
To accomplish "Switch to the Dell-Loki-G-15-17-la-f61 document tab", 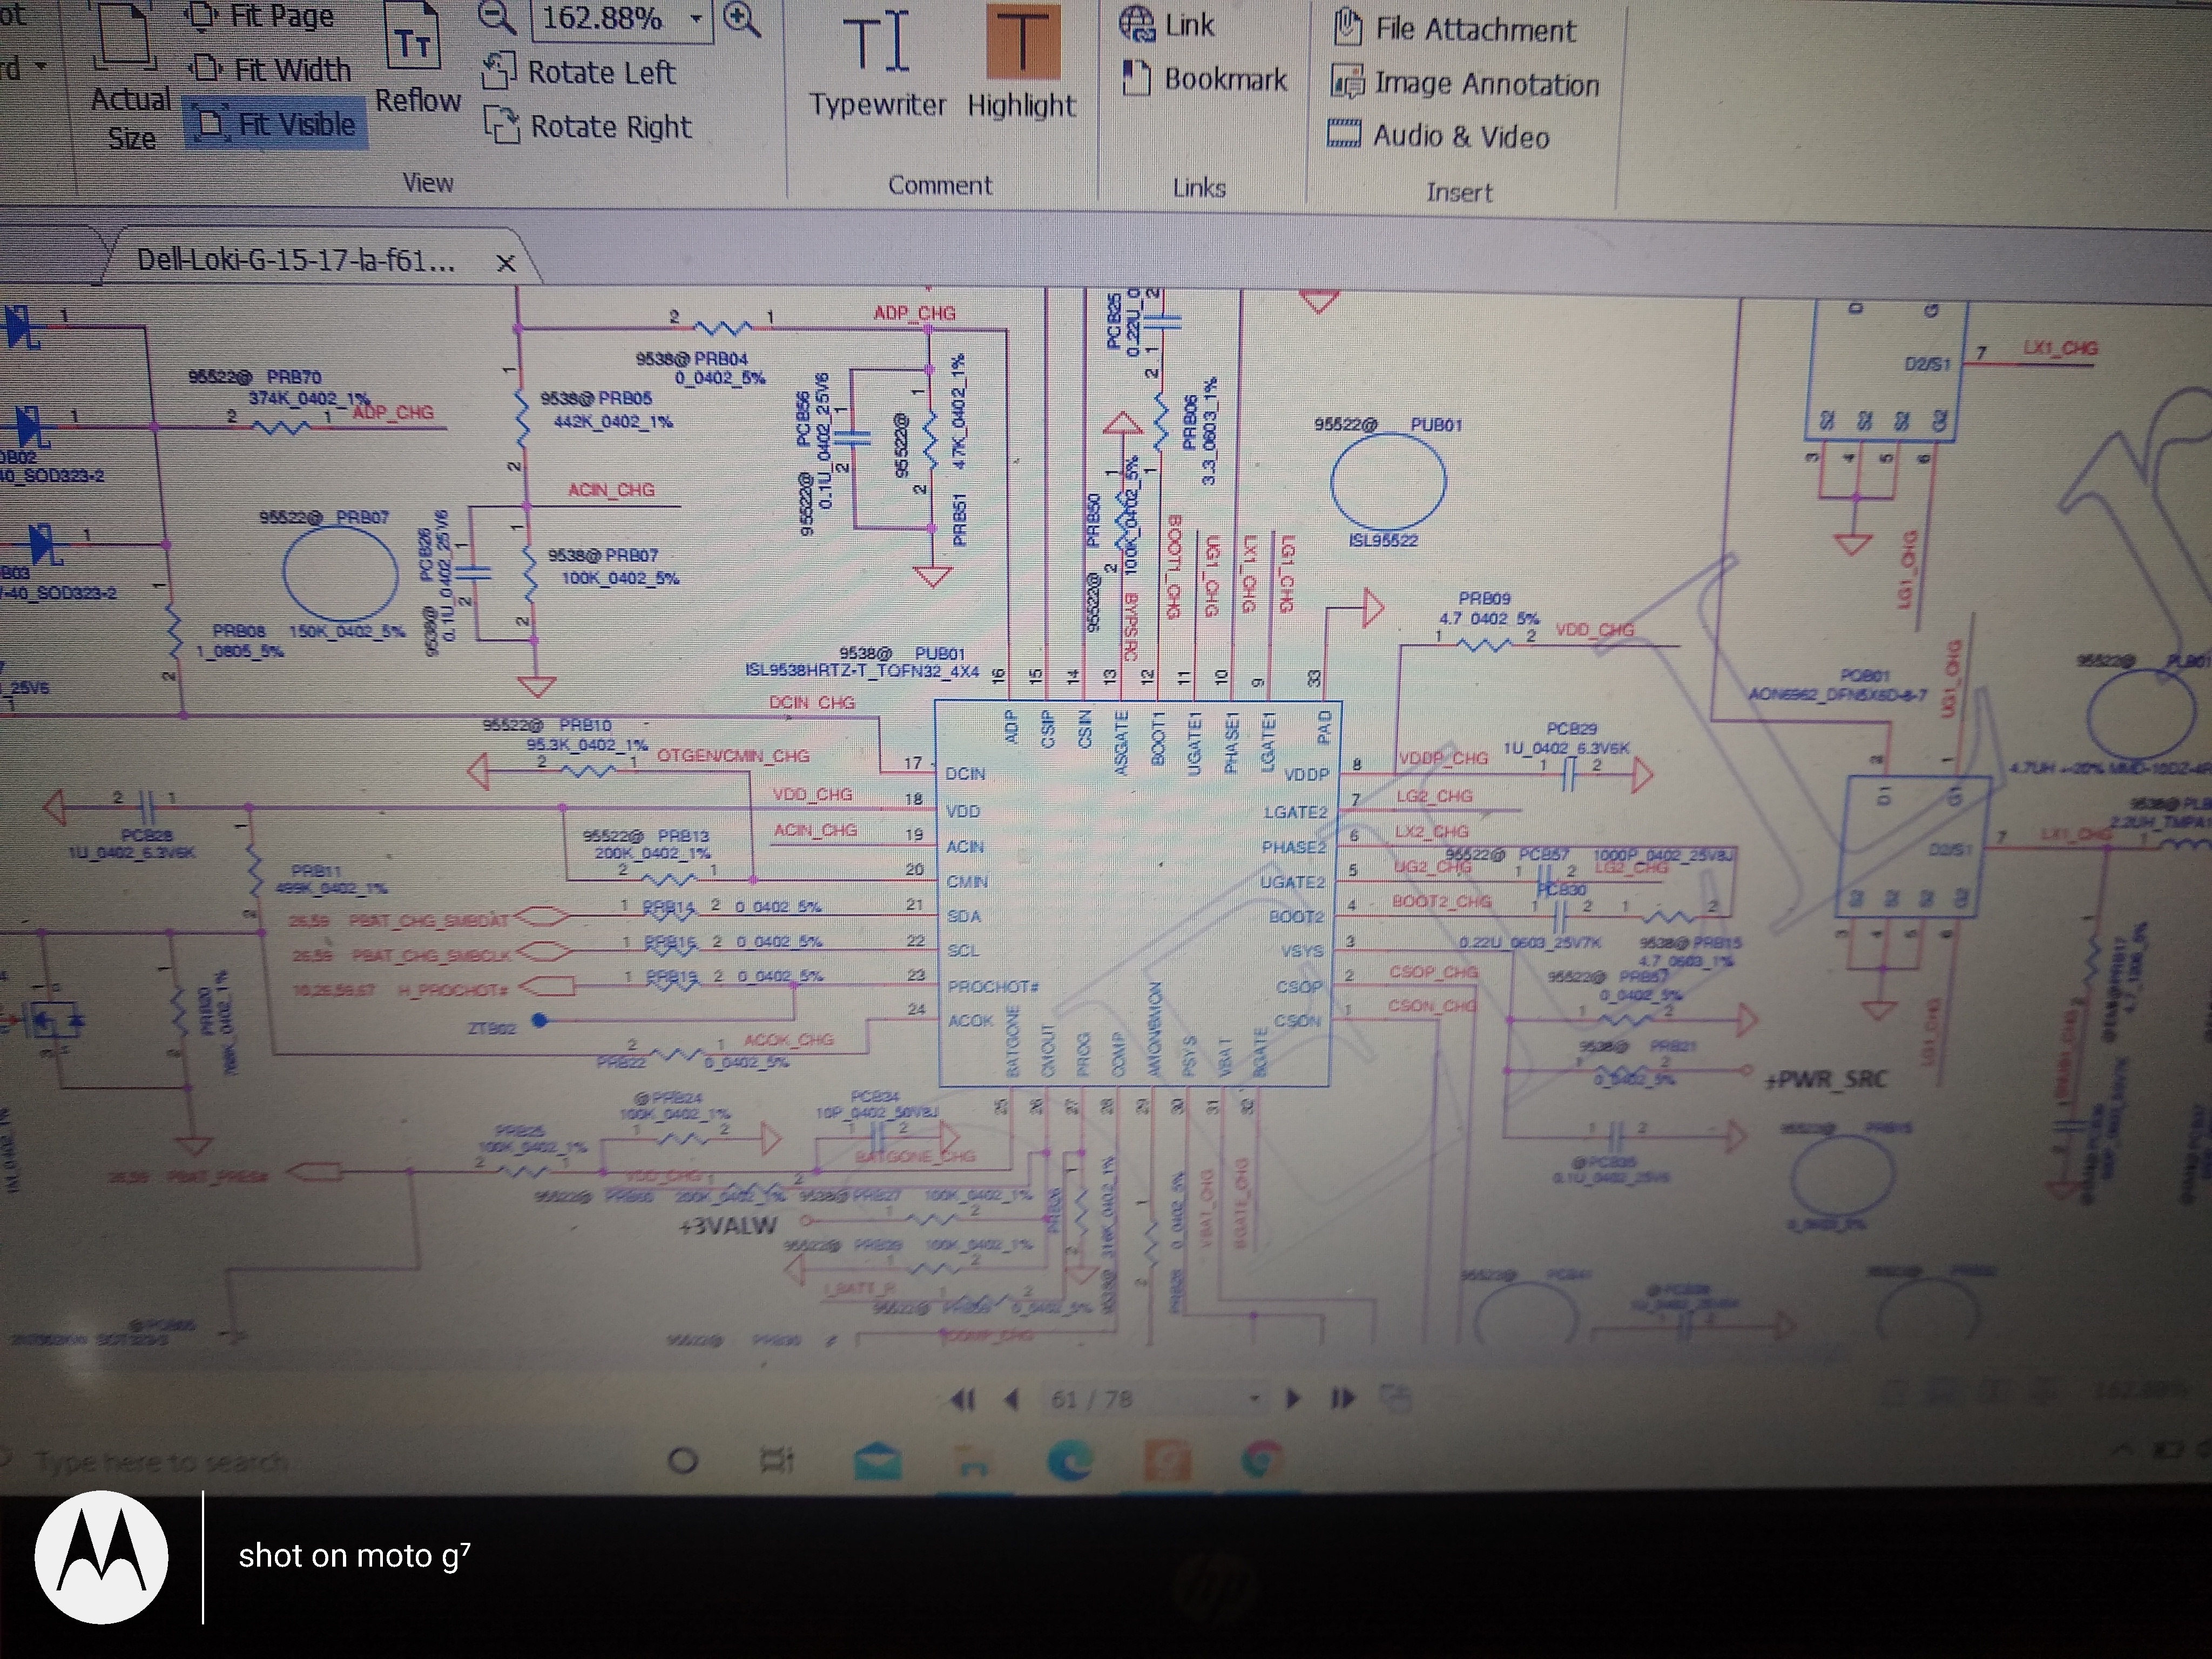I will [x=296, y=261].
